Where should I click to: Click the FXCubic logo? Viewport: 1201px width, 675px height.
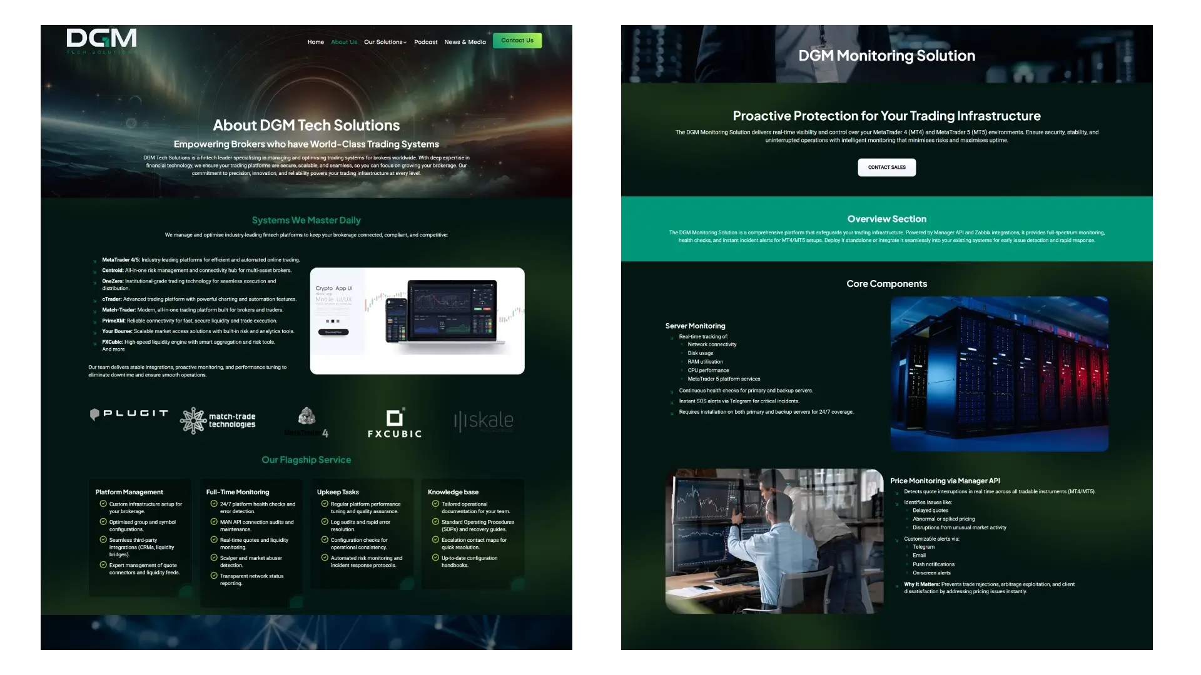click(395, 422)
